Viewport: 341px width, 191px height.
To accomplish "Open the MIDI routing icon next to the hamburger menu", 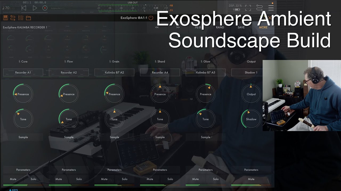I will [259, 8].
